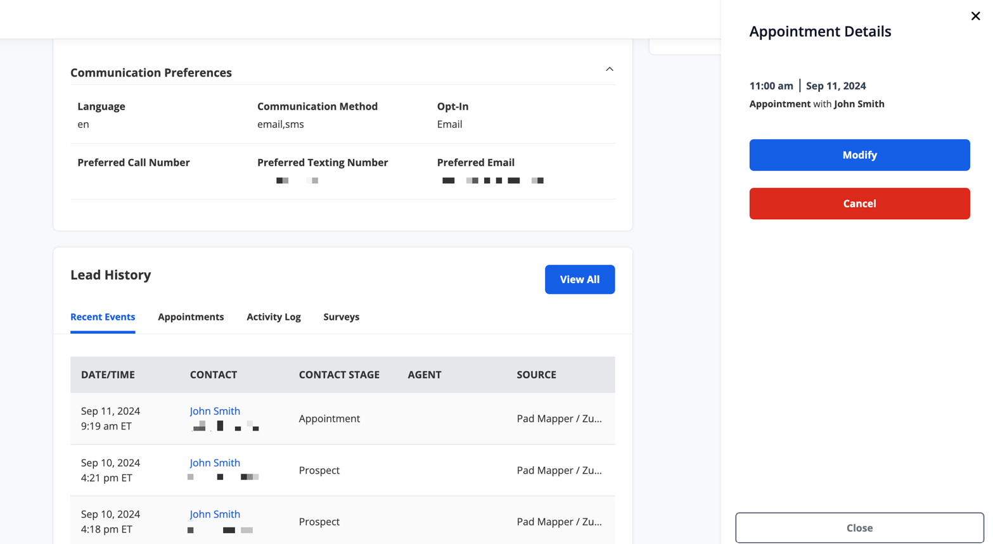Click the Close button at panel bottom
Viewport: 993px width, 544px height.
(x=859, y=528)
